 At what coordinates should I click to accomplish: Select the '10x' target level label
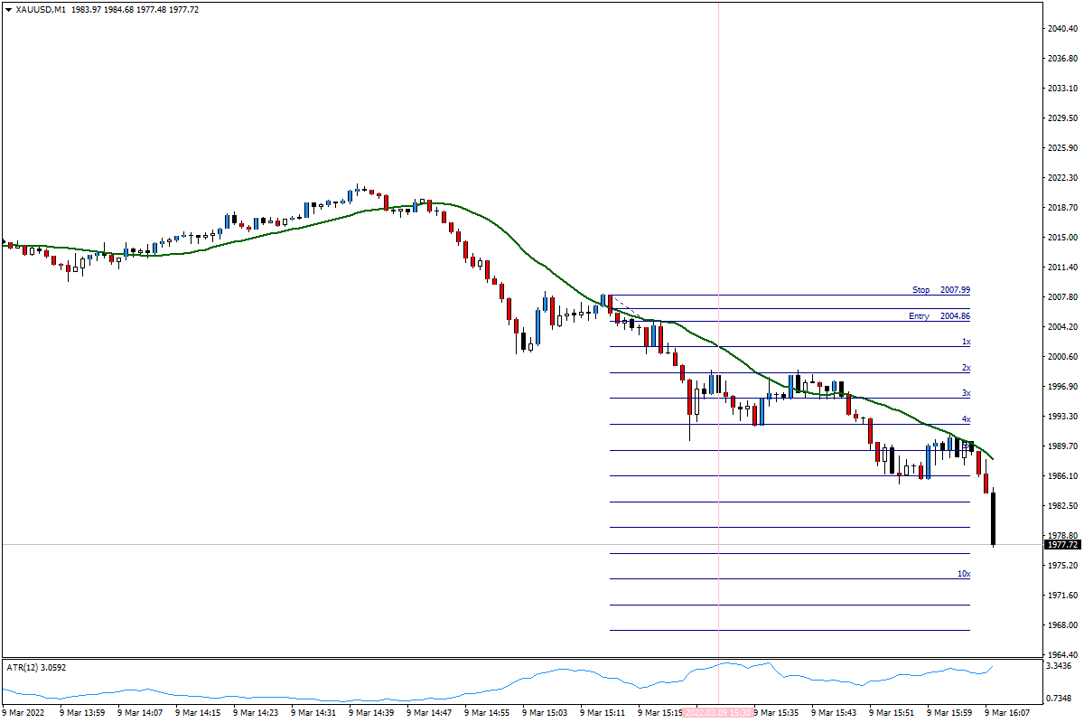tap(964, 574)
